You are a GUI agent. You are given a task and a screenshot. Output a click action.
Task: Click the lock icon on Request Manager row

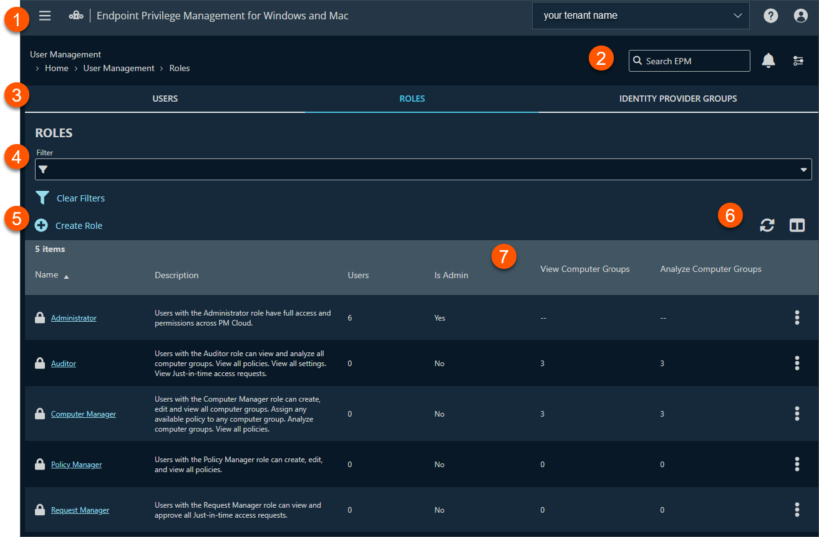40,510
